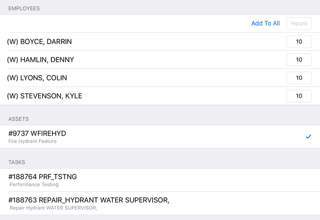Uncheck the blue checkmark on asset #9737

[308, 137]
